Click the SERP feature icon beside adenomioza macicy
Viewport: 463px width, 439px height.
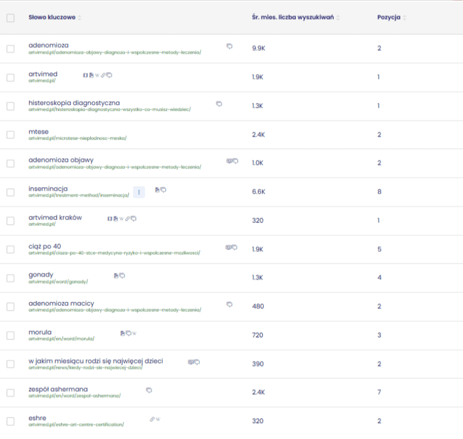pyautogui.click(x=230, y=304)
